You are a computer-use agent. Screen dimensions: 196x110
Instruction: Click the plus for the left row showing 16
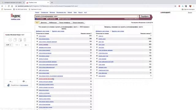pyautogui.click(x=37, y=82)
